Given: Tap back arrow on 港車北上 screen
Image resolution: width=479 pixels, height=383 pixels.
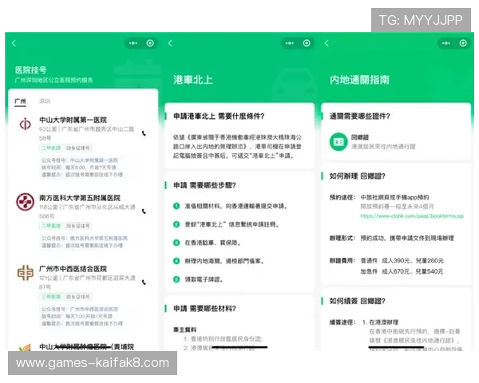Looking at the screenshot, I should click(x=171, y=43).
